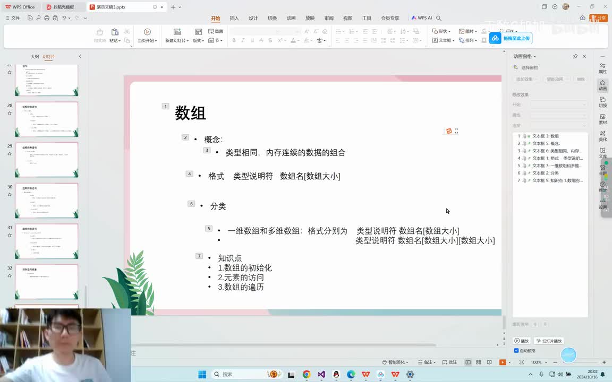Open the 文件 file menu
The width and height of the screenshot is (612, 382).
tap(13, 18)
